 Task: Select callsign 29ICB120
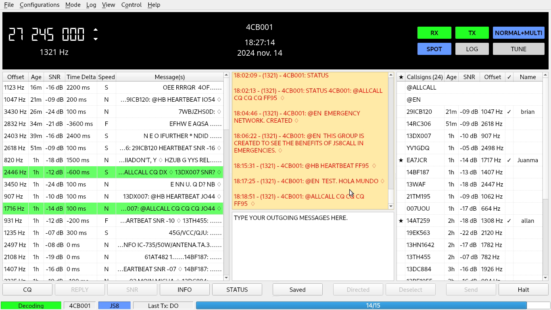(419, 112)
